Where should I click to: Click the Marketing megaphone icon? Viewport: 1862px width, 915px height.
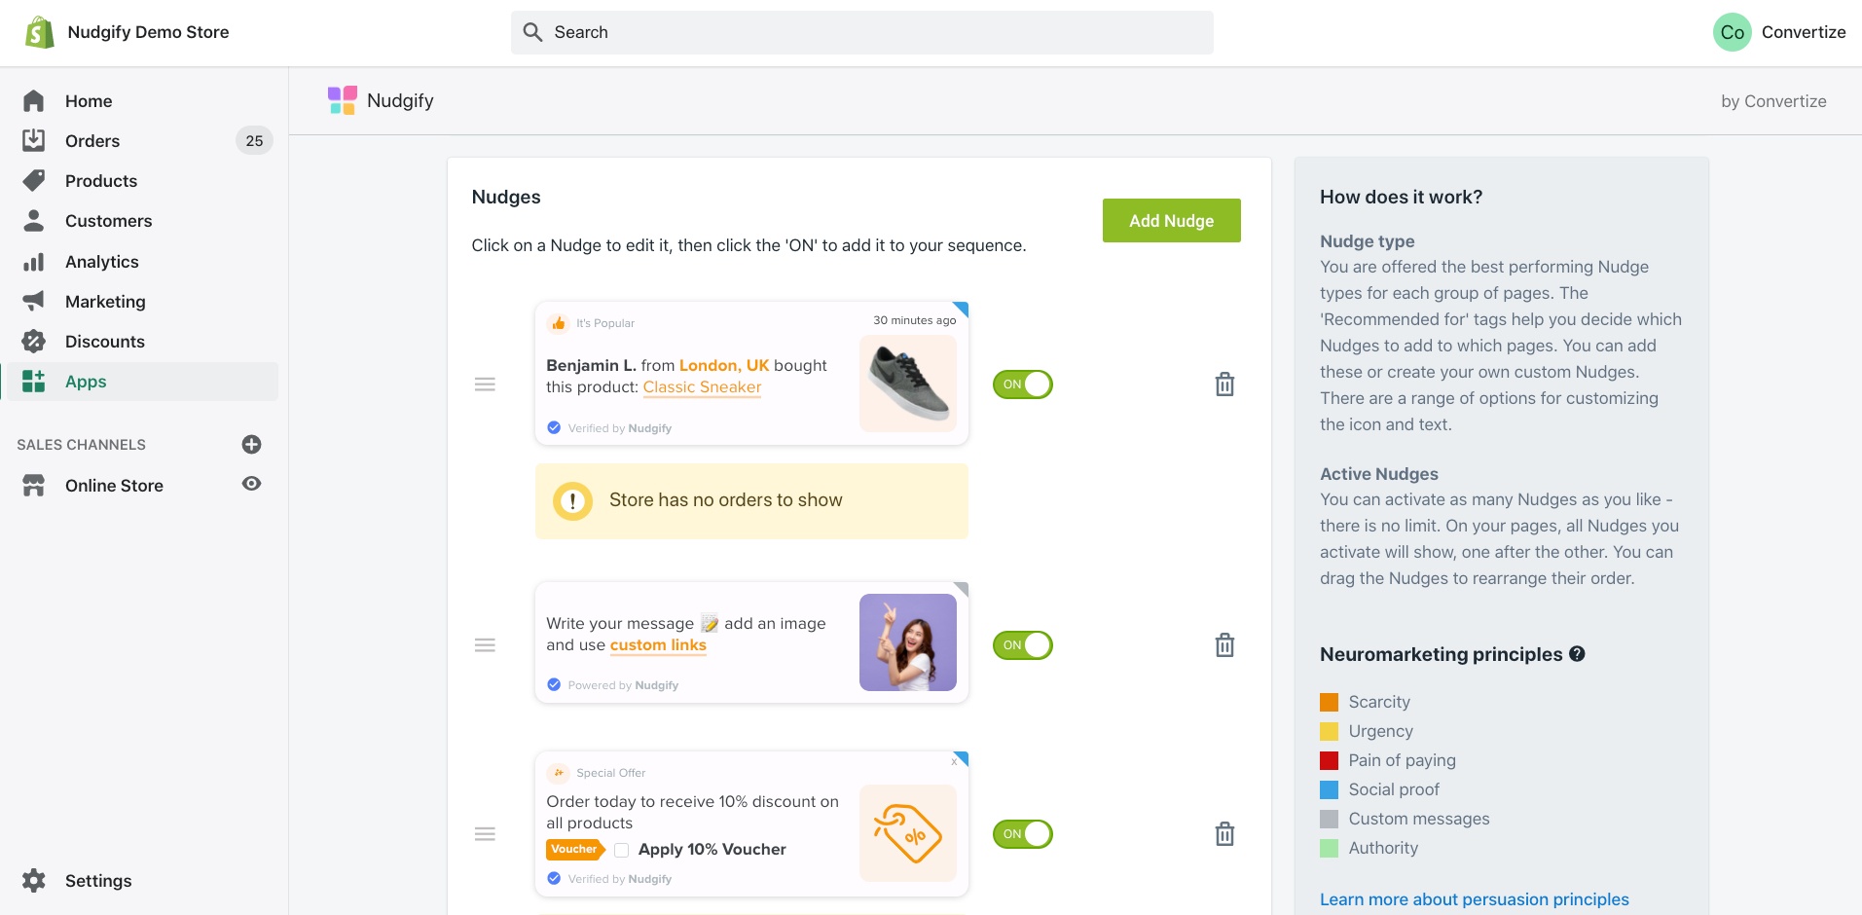coord(34,301)
